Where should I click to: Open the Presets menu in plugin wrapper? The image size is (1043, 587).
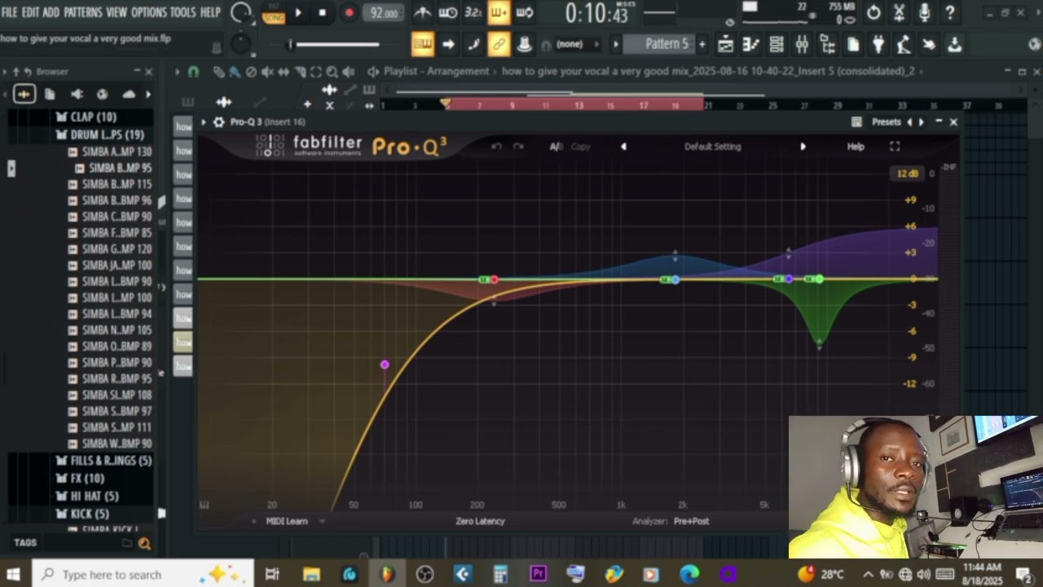(x=886, y=122)
